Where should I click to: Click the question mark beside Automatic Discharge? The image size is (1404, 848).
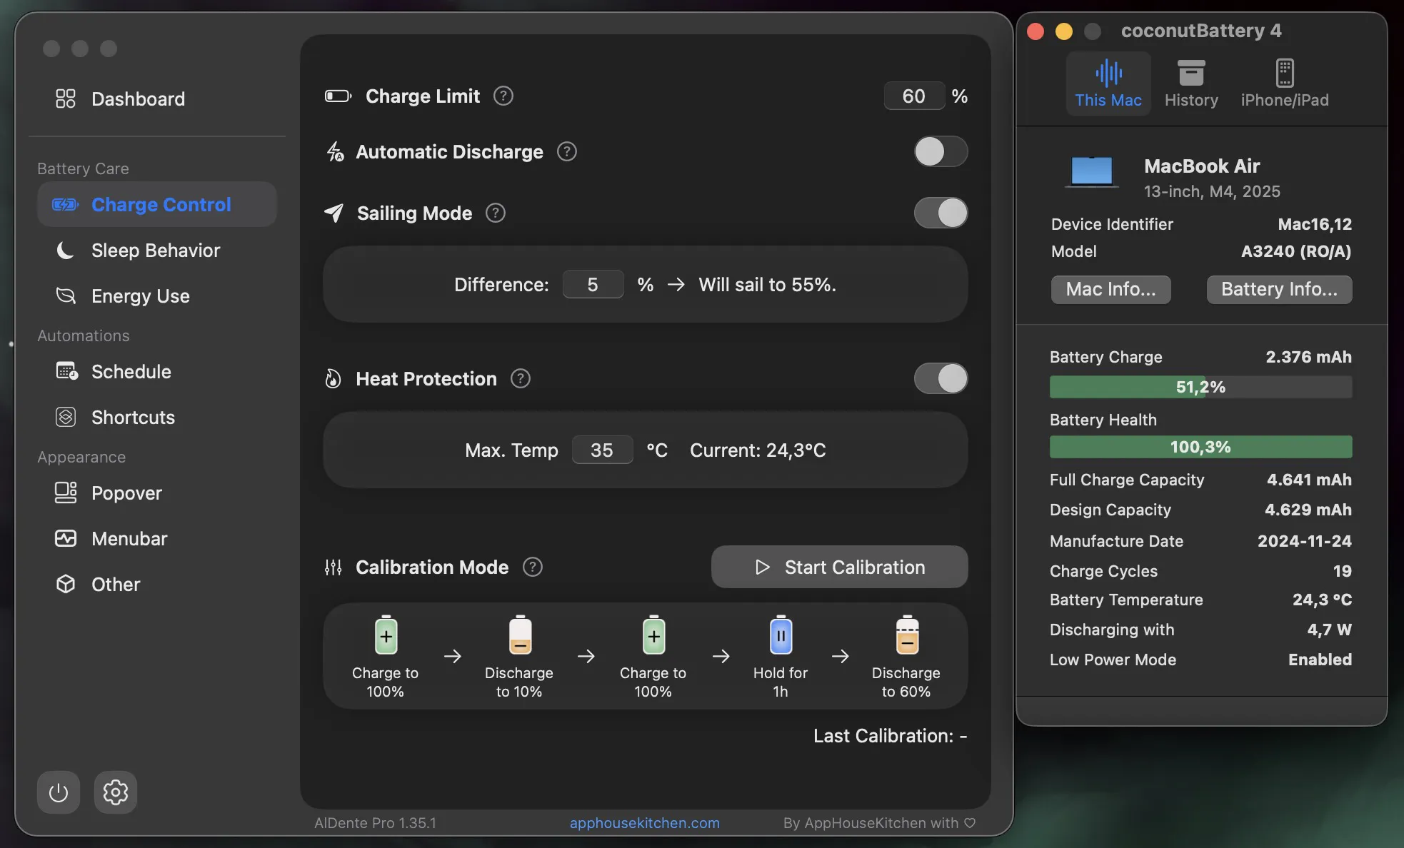tap(567, 152)
